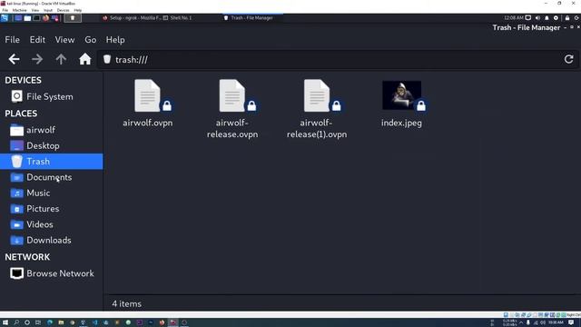Click the lock screen icon in Kali panel
The width and height of the screenshot is (581, 327).
567,18
